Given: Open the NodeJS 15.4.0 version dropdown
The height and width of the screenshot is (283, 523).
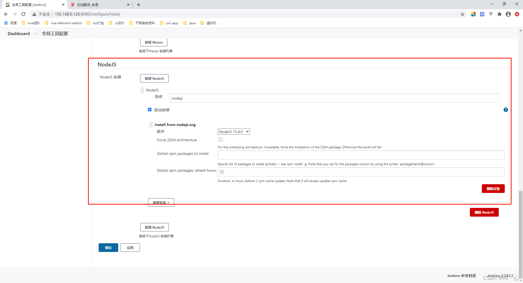Looking at the screenshot, I should (234, 132).
